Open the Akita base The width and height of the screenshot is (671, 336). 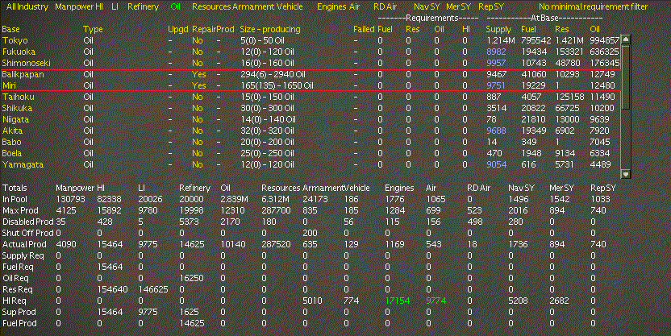pyautogui.click(x=12, y=131)
